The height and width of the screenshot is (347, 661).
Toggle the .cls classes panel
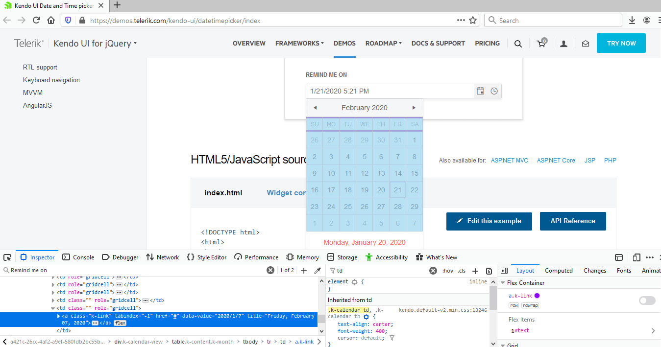click(462, 271)
